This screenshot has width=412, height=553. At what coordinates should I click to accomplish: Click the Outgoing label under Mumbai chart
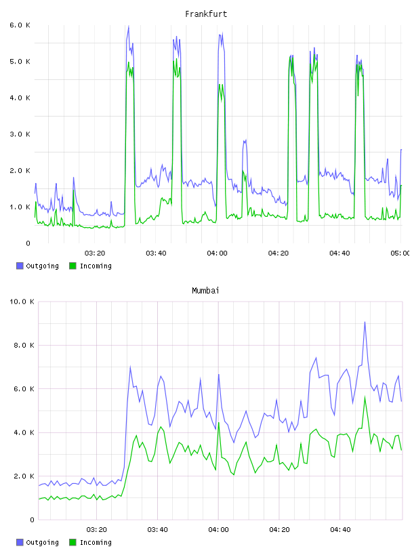coord(42,543)
